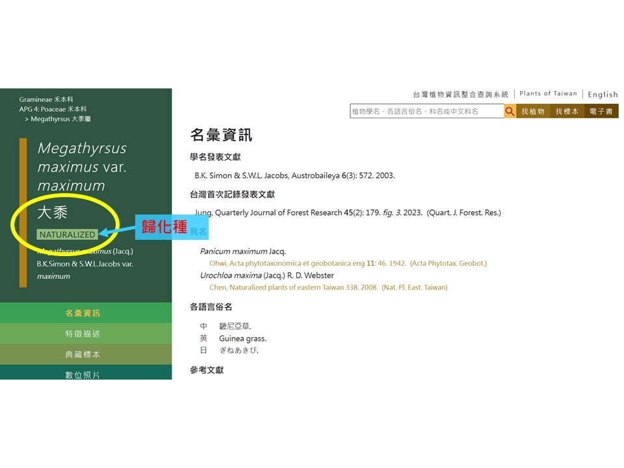624x468 pixels.
Task: Navigate to APG 4: Poaceae 禾本科
Action: (x=53, y=109)
